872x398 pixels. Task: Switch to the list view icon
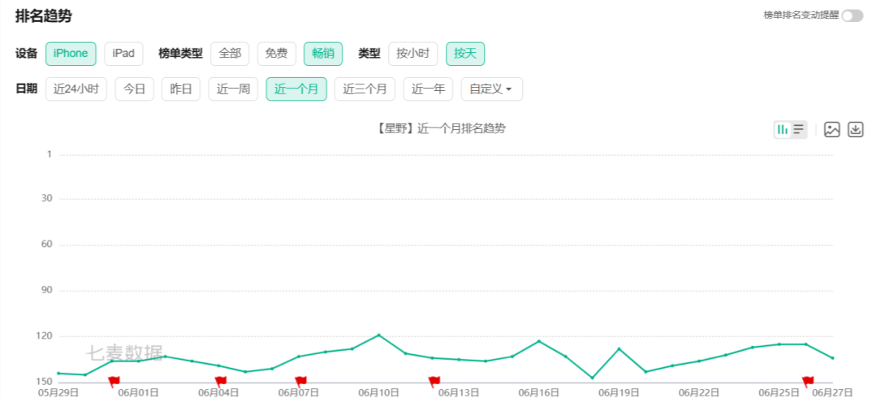click(799, 130)
